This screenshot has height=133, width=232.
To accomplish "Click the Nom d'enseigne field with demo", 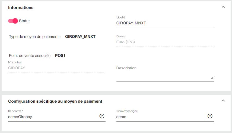I will (161, 117).
